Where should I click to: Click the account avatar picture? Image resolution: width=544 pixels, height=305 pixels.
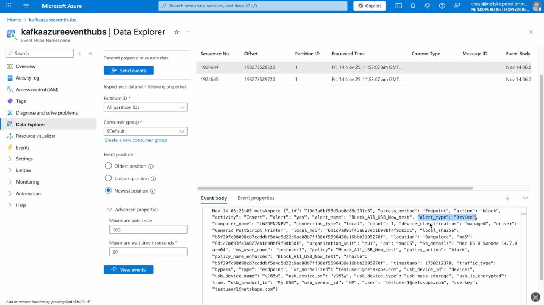537,5
